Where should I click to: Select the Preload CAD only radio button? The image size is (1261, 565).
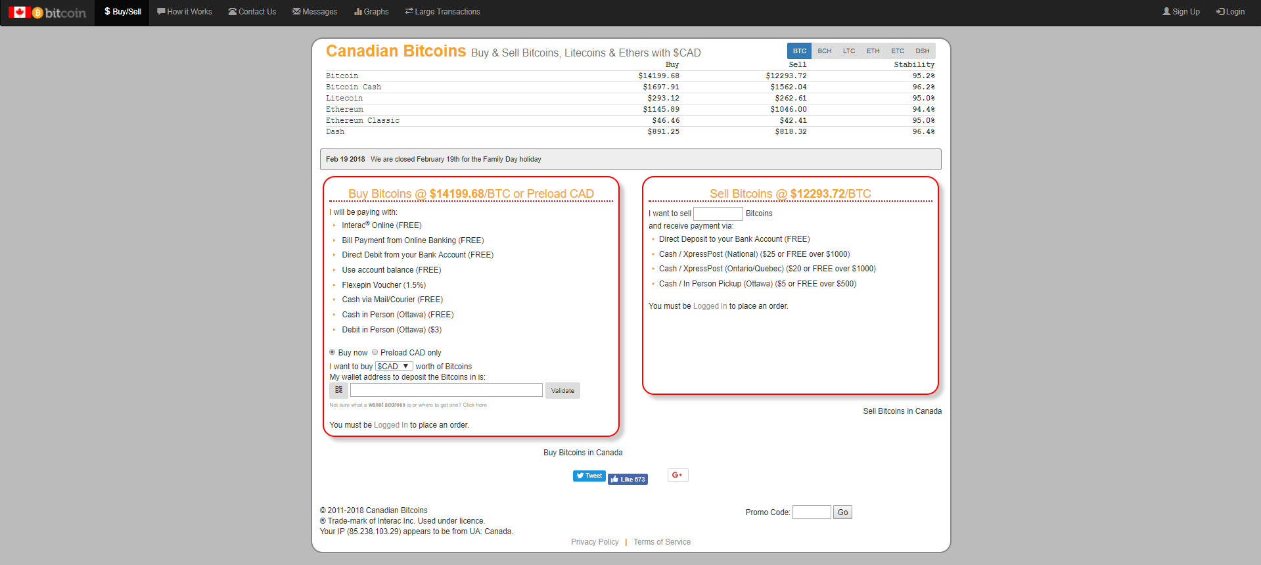click(375, 352)
